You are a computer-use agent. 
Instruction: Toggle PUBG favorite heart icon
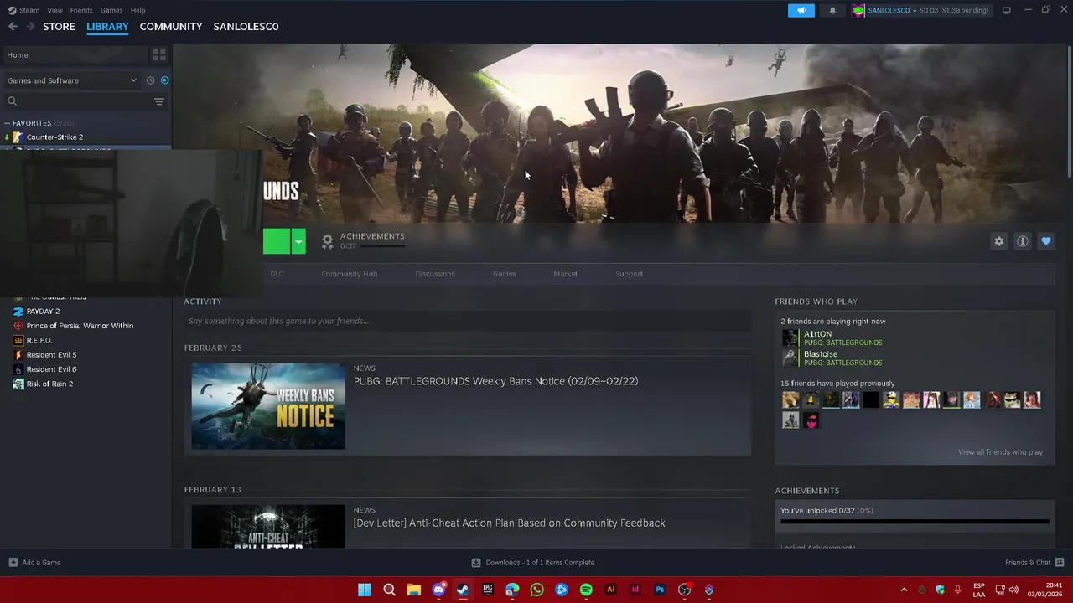tap(1046, 241)
